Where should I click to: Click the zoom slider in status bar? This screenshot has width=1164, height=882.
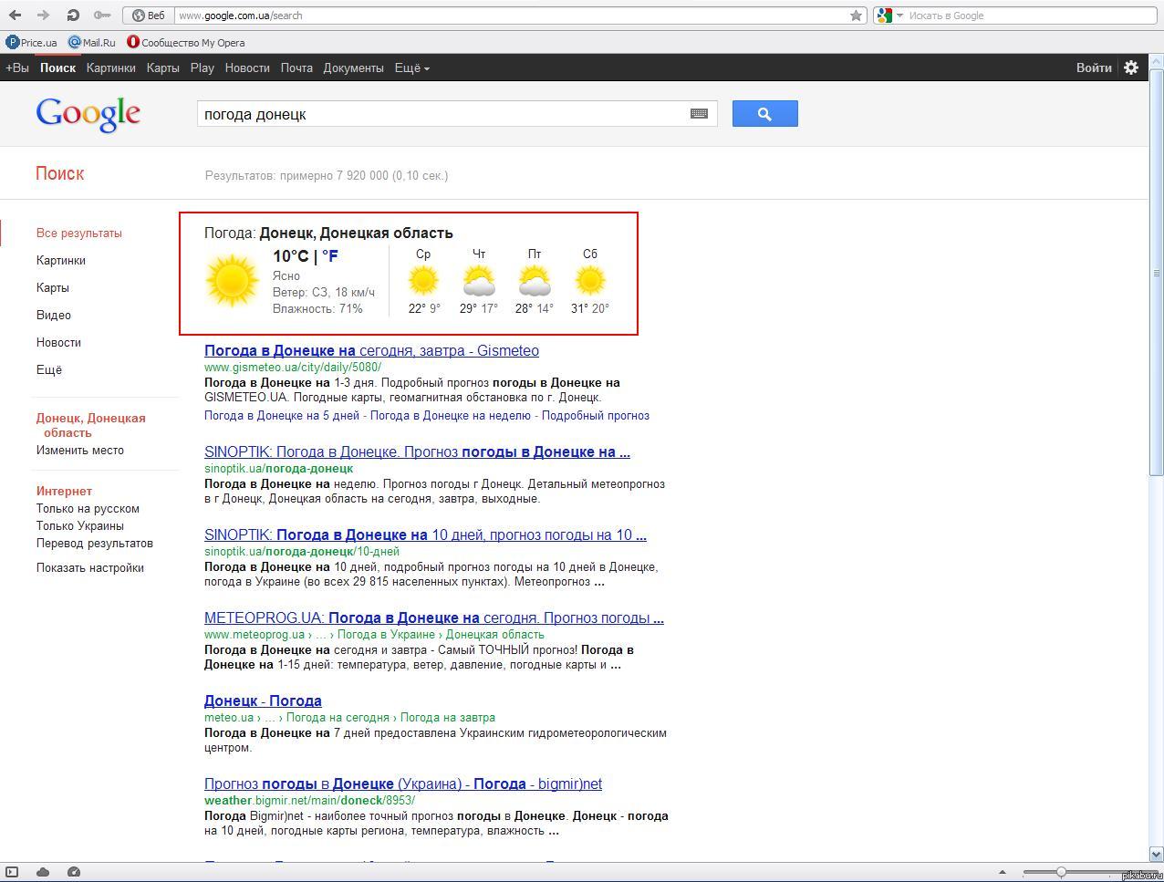(1061, 872)
